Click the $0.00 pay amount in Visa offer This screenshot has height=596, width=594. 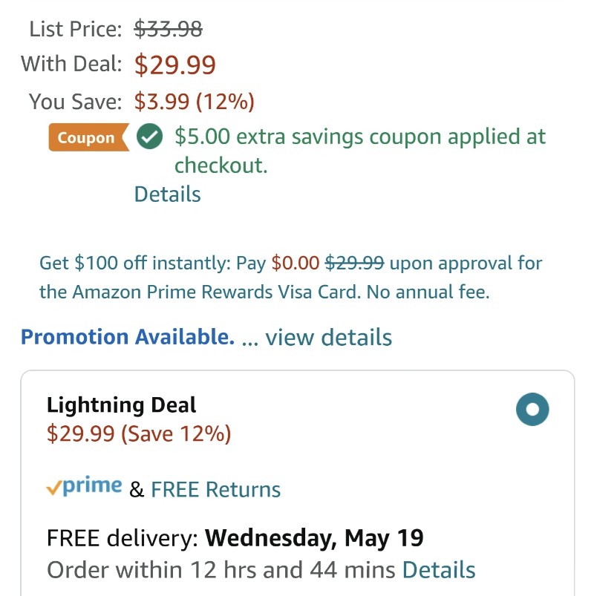click(x=296, y=263)
